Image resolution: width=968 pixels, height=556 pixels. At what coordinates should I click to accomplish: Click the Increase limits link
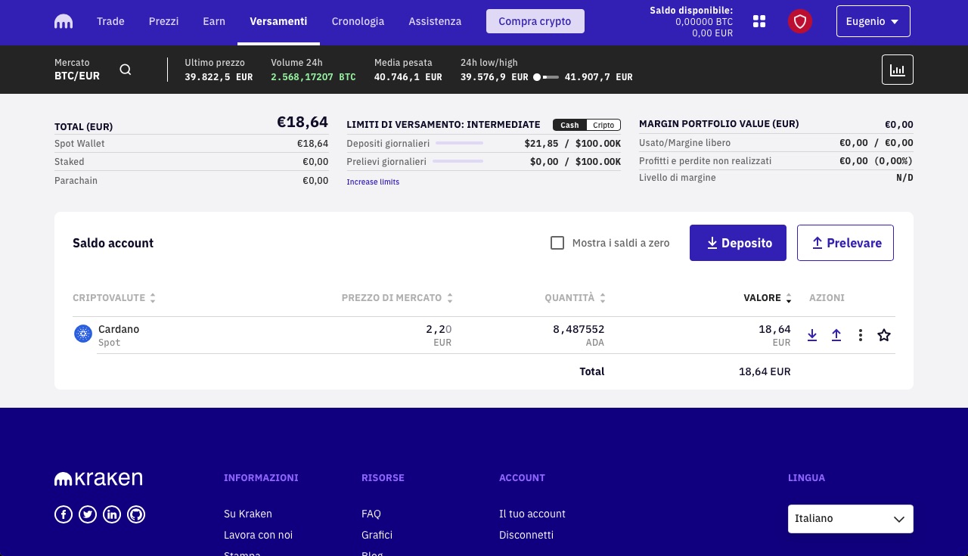373,182
